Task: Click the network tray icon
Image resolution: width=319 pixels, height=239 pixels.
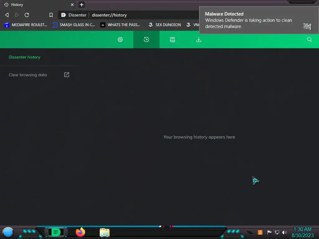Action: click(x=277, y=232)
